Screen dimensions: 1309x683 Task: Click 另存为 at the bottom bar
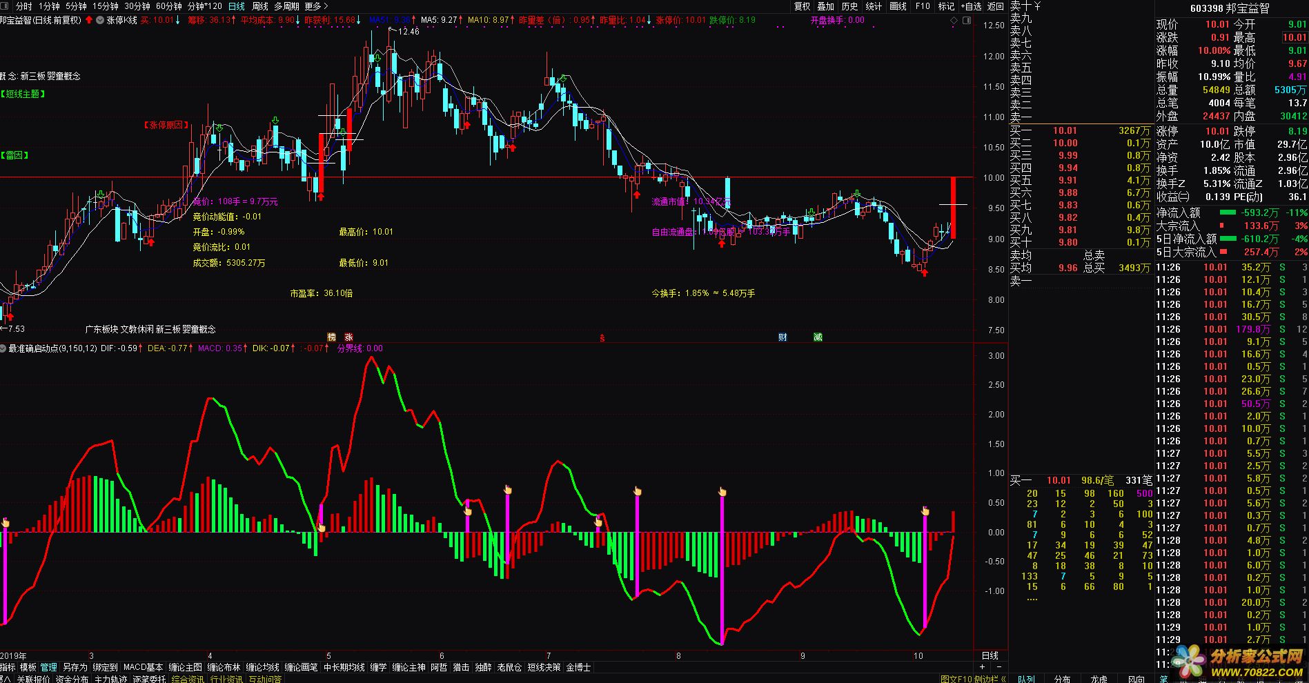75,667
